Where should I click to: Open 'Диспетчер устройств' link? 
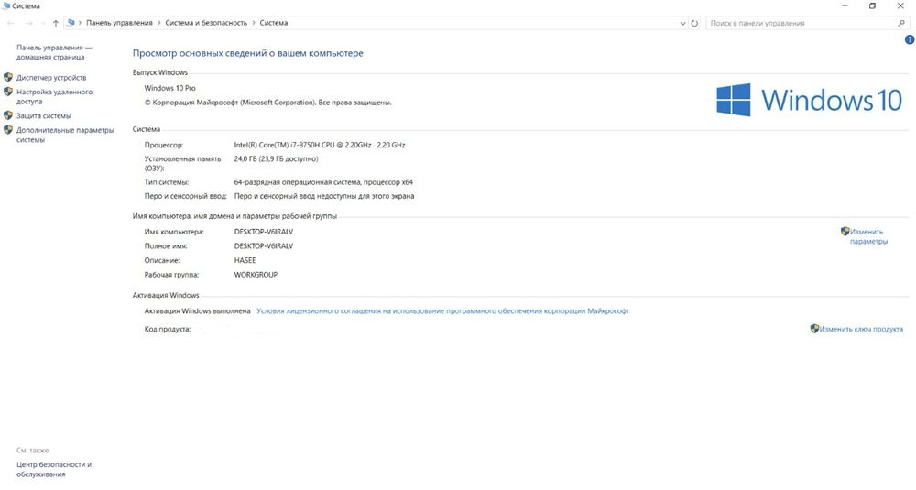pyautogui.click(x=50, y=78)
